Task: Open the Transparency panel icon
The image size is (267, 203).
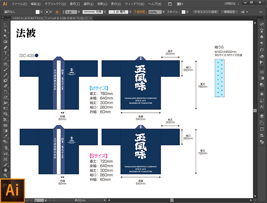Action: coord(262,85)
